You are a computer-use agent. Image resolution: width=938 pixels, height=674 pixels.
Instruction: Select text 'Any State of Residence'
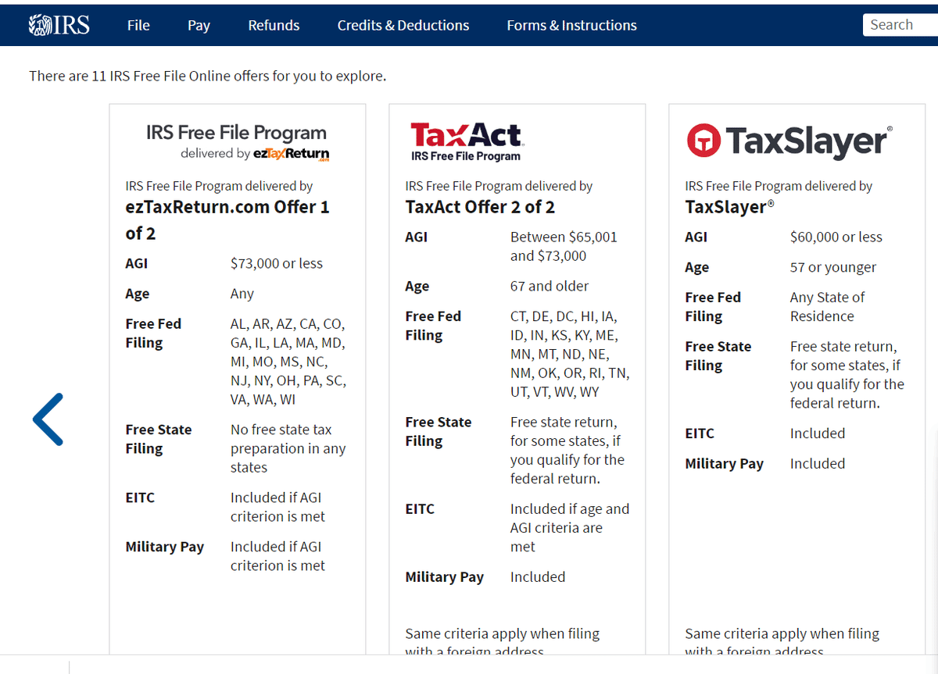[828, 306]
